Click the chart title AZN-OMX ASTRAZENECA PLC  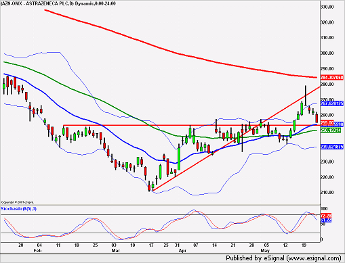point(58,3)
